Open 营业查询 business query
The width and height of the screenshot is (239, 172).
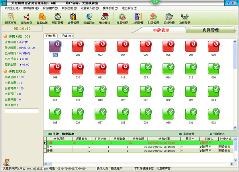coord(105,18)
